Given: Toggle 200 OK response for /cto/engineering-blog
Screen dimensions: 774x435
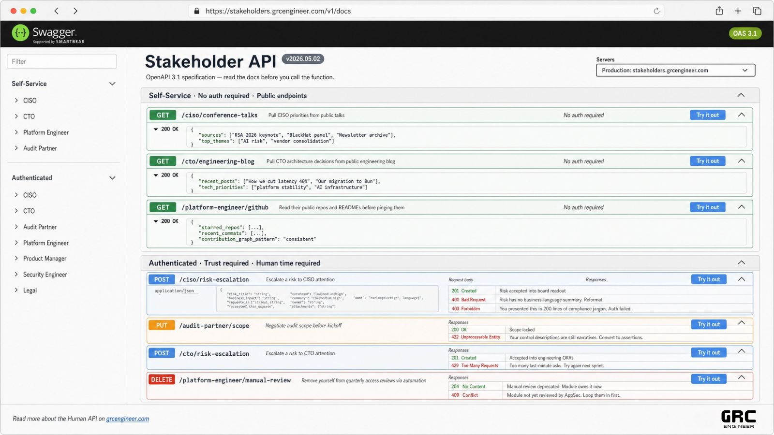Looking at the screenshot, I should coord(166,175).
